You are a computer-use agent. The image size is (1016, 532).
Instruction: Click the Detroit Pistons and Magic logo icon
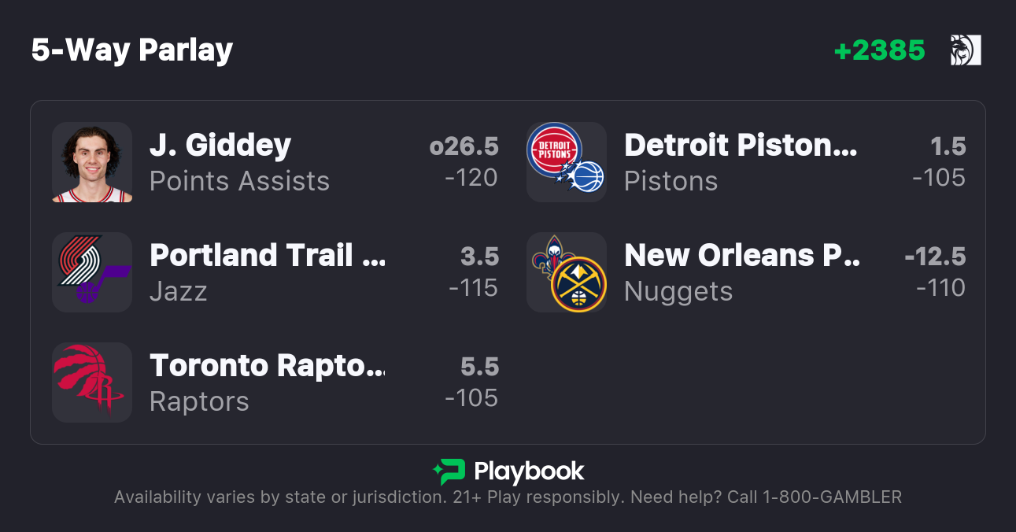pos(566,162)
